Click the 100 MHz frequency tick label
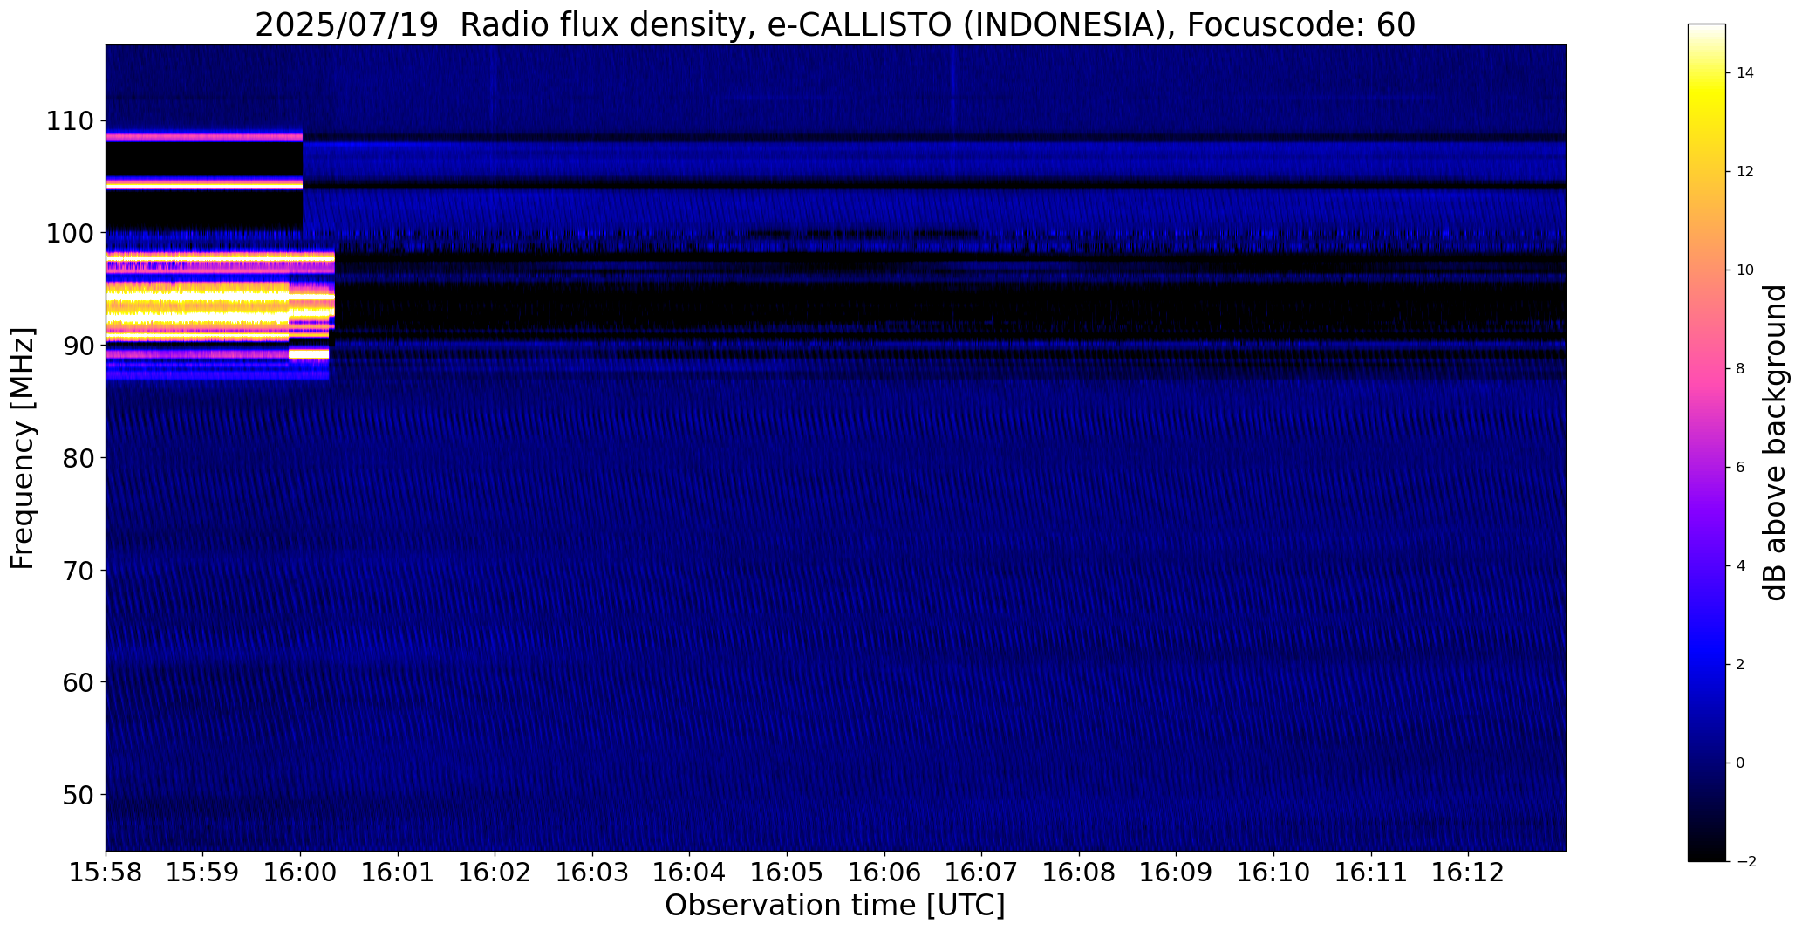The width and height of the screenshot is (1802, 931). coord(69,234)
